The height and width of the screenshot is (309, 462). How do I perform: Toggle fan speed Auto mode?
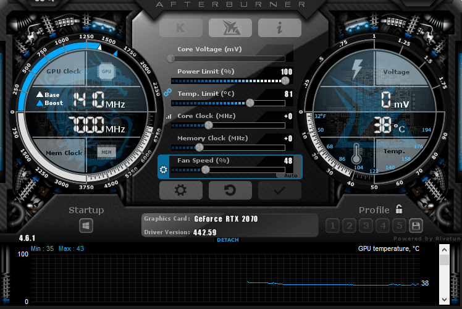(x=290, y=176)
